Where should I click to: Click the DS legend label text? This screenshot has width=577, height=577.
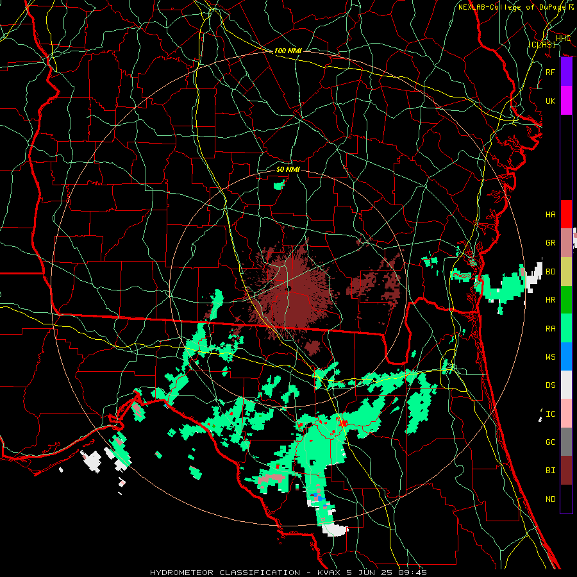551,385
